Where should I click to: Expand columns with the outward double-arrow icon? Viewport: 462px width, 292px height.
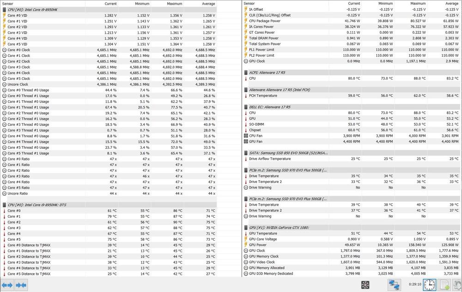[x=7, y=285]
